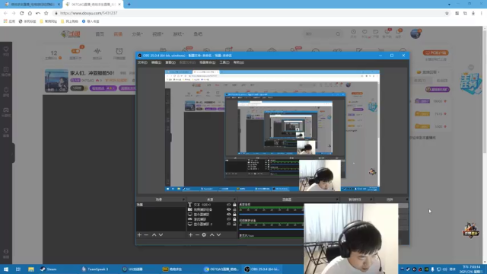The width and height of the screenshot is (487, 274).
Task: Adjust the desktop audio volume slider in mixer
Action: pos(271,214)
